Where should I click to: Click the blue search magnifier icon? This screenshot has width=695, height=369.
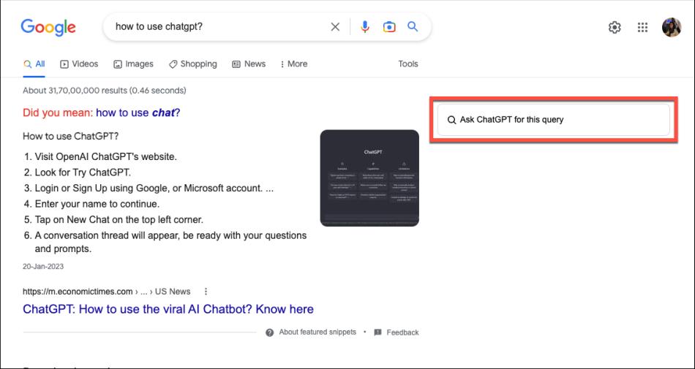point(413,27)
